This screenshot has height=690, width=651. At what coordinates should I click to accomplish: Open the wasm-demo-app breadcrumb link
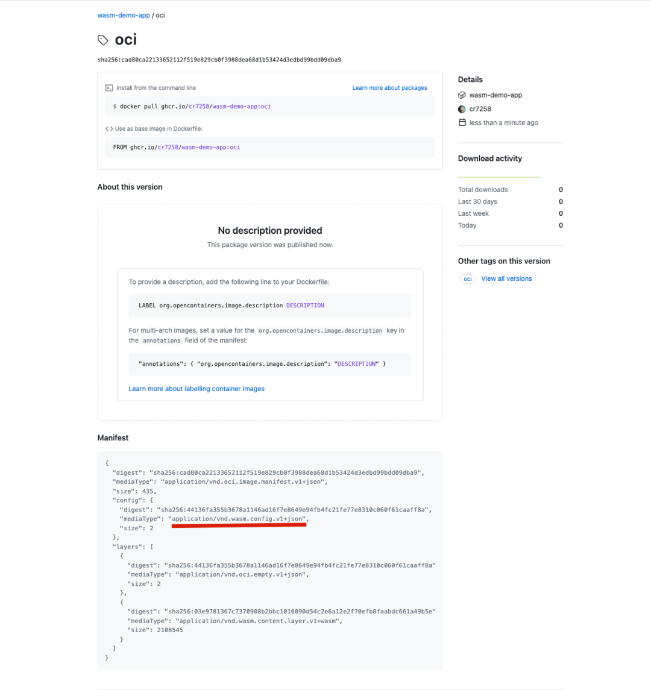(x=124, y=15)
